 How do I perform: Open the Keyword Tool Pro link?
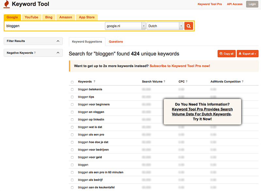(x=210, y=4)
